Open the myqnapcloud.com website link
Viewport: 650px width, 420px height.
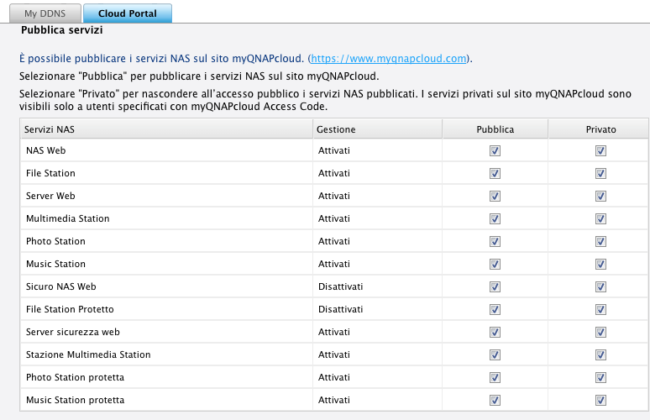(389, 59)
